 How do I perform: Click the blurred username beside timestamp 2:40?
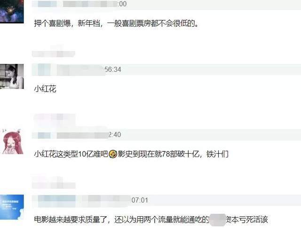click(x=70, y=135)
